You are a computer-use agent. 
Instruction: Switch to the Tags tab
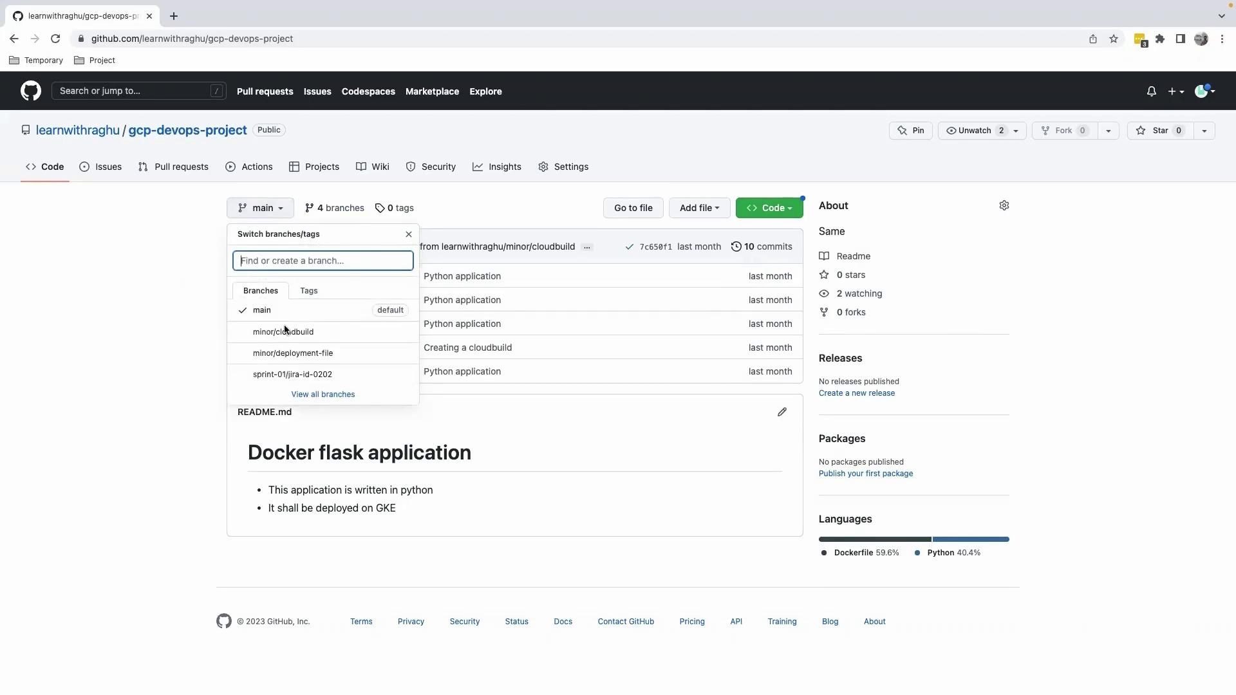point(308,291)
